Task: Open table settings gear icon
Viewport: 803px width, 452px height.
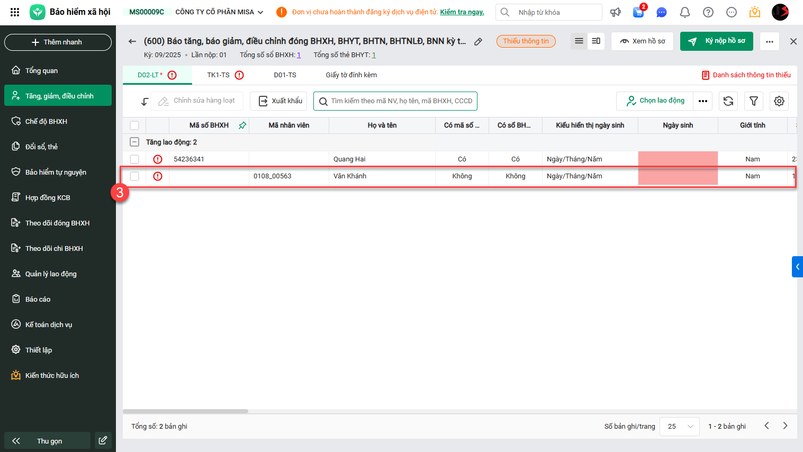Action: (x=779, y=101)
